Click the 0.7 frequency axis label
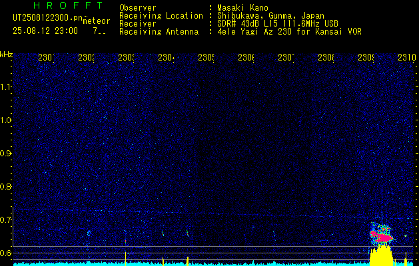 [6, 220]
